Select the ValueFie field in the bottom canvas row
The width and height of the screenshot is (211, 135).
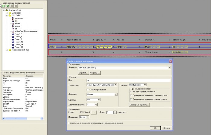click(180, 52)
